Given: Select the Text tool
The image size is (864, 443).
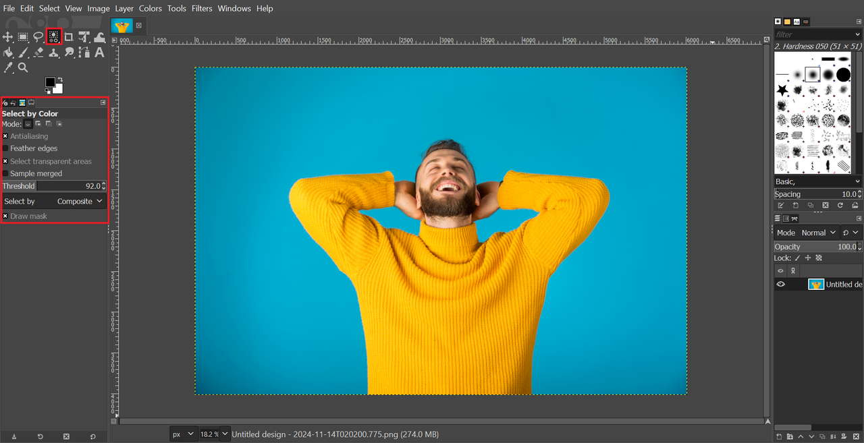Looking at the screenshot, I should tap(99, 52).
